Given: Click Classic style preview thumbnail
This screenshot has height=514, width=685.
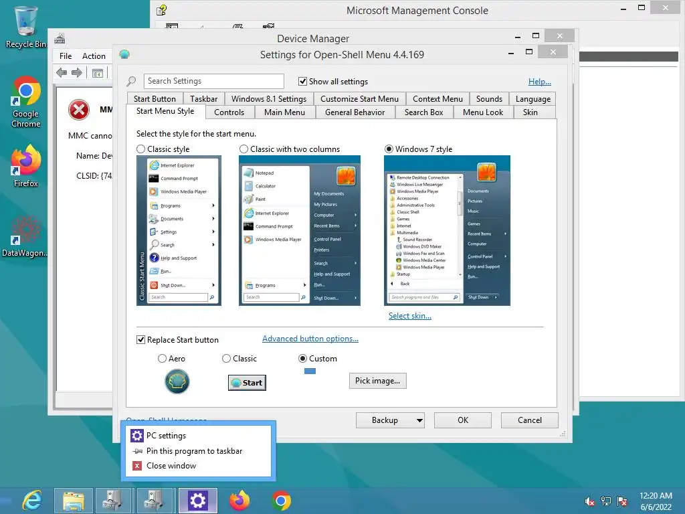Looking at the screenshot, I should tap(179, 230).
